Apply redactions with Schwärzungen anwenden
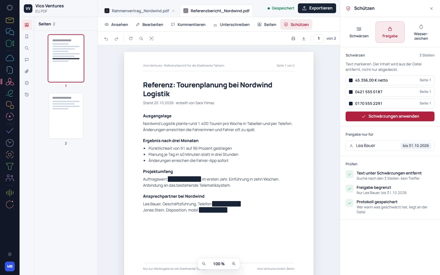440x275 pixels. pyautogui.click(x=390, y=116)
